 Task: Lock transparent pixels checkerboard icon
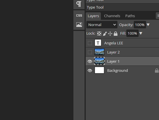tap(99, 34)
